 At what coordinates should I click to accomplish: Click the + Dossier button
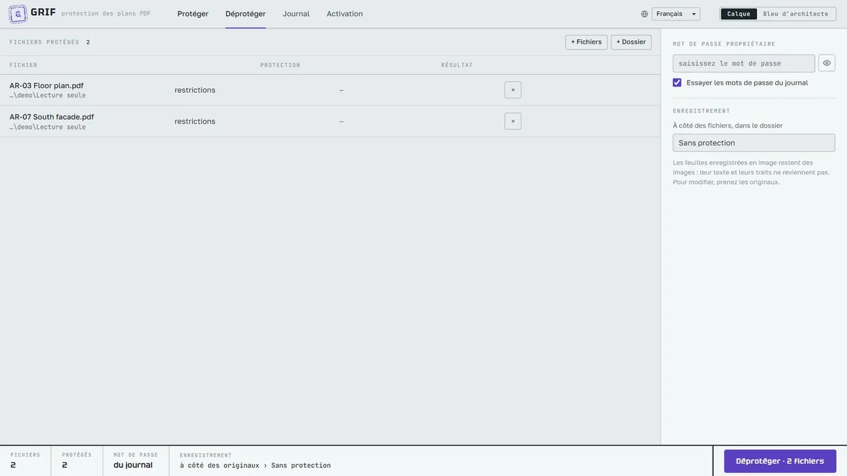pos(631,42)
